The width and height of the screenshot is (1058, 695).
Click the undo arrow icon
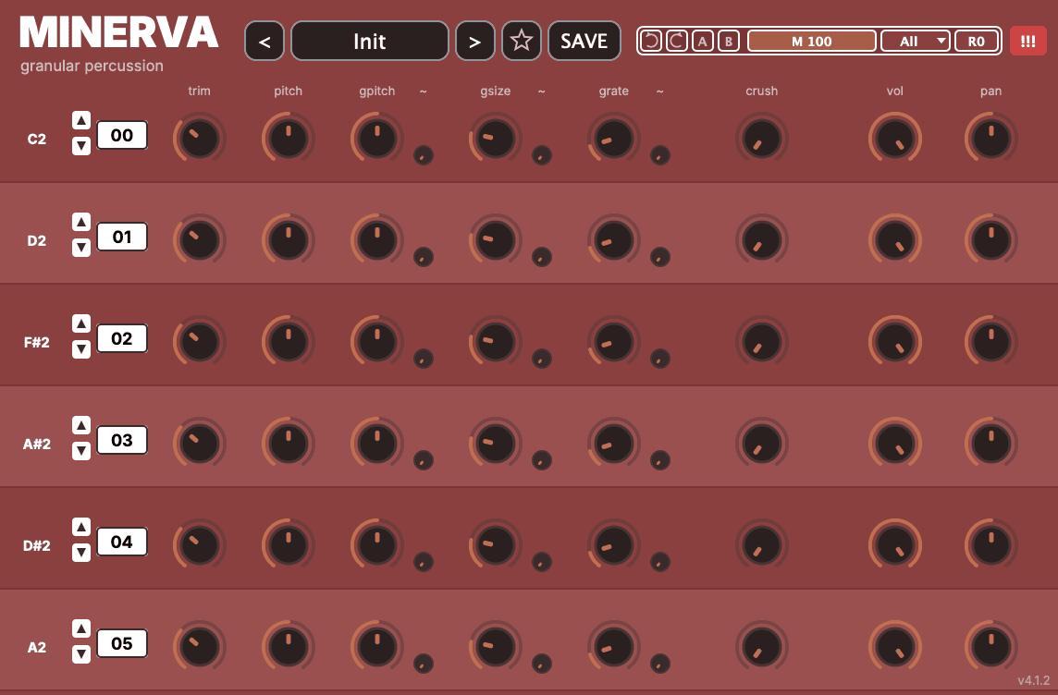pos(650,41)
